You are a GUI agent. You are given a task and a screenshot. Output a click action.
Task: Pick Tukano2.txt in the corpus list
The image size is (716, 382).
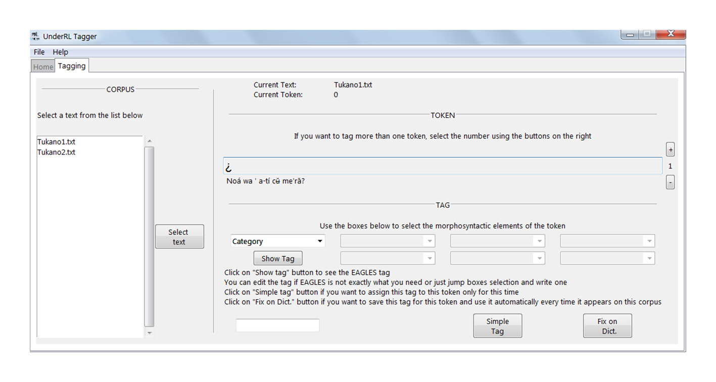56,152
